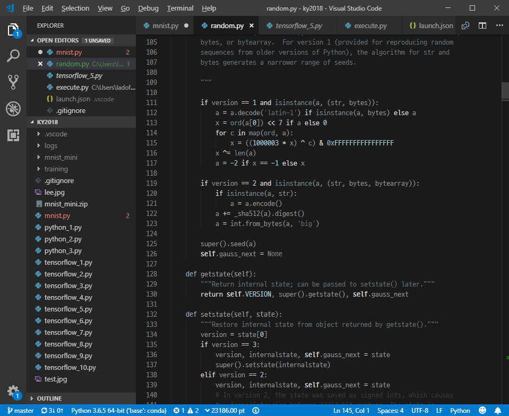Open the Debug menu
The width and height of the screenshot is (509, 416).
pos(148,8)
